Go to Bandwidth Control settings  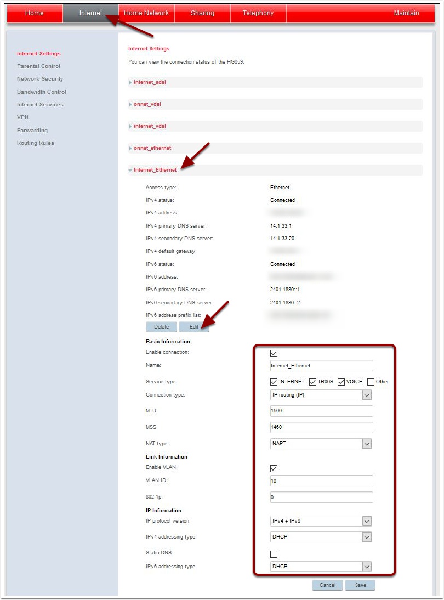coord(43,92)
